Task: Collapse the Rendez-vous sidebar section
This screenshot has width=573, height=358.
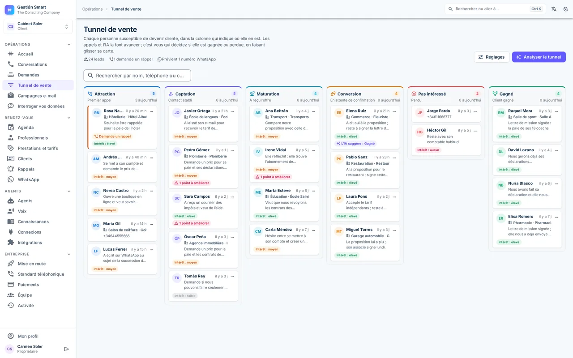Action: [69, 118]
